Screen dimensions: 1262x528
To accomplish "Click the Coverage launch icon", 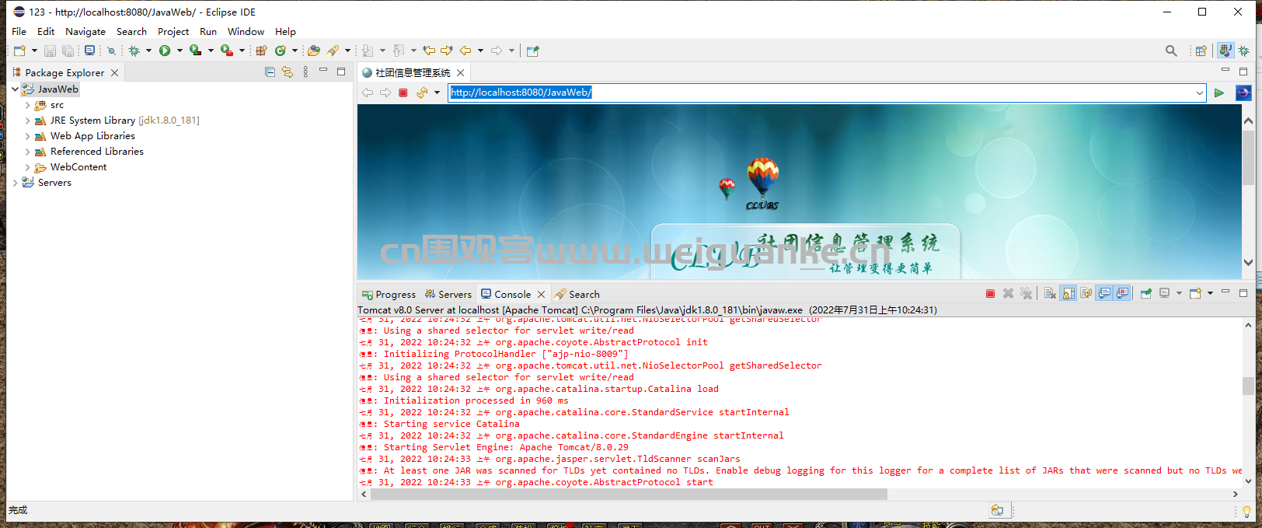I will coord(195,51).
